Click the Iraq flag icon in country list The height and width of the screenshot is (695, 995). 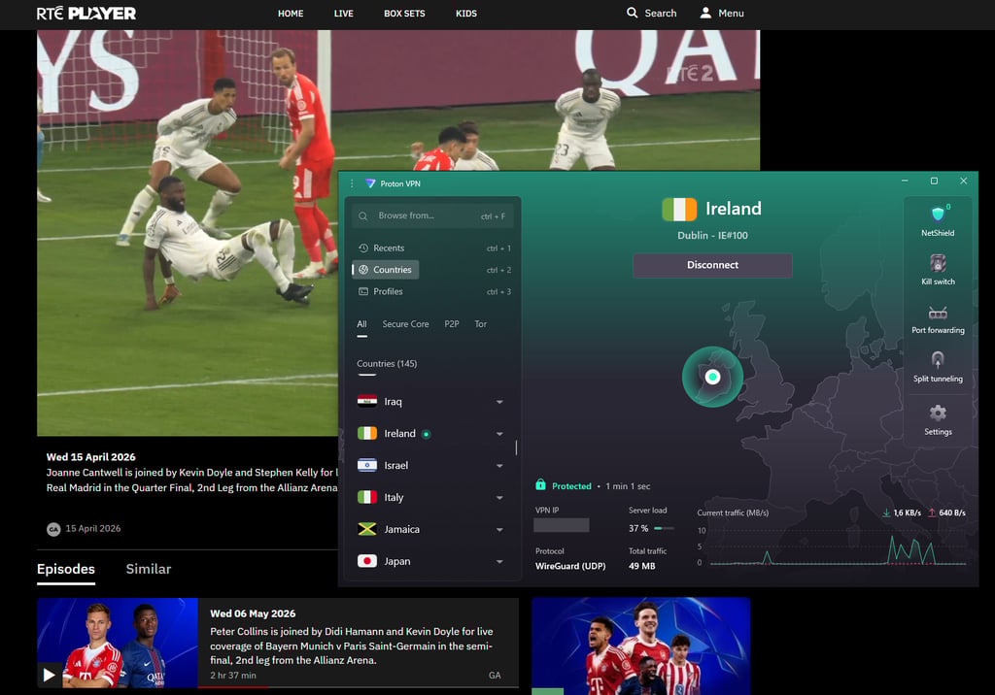coord(366,402)
